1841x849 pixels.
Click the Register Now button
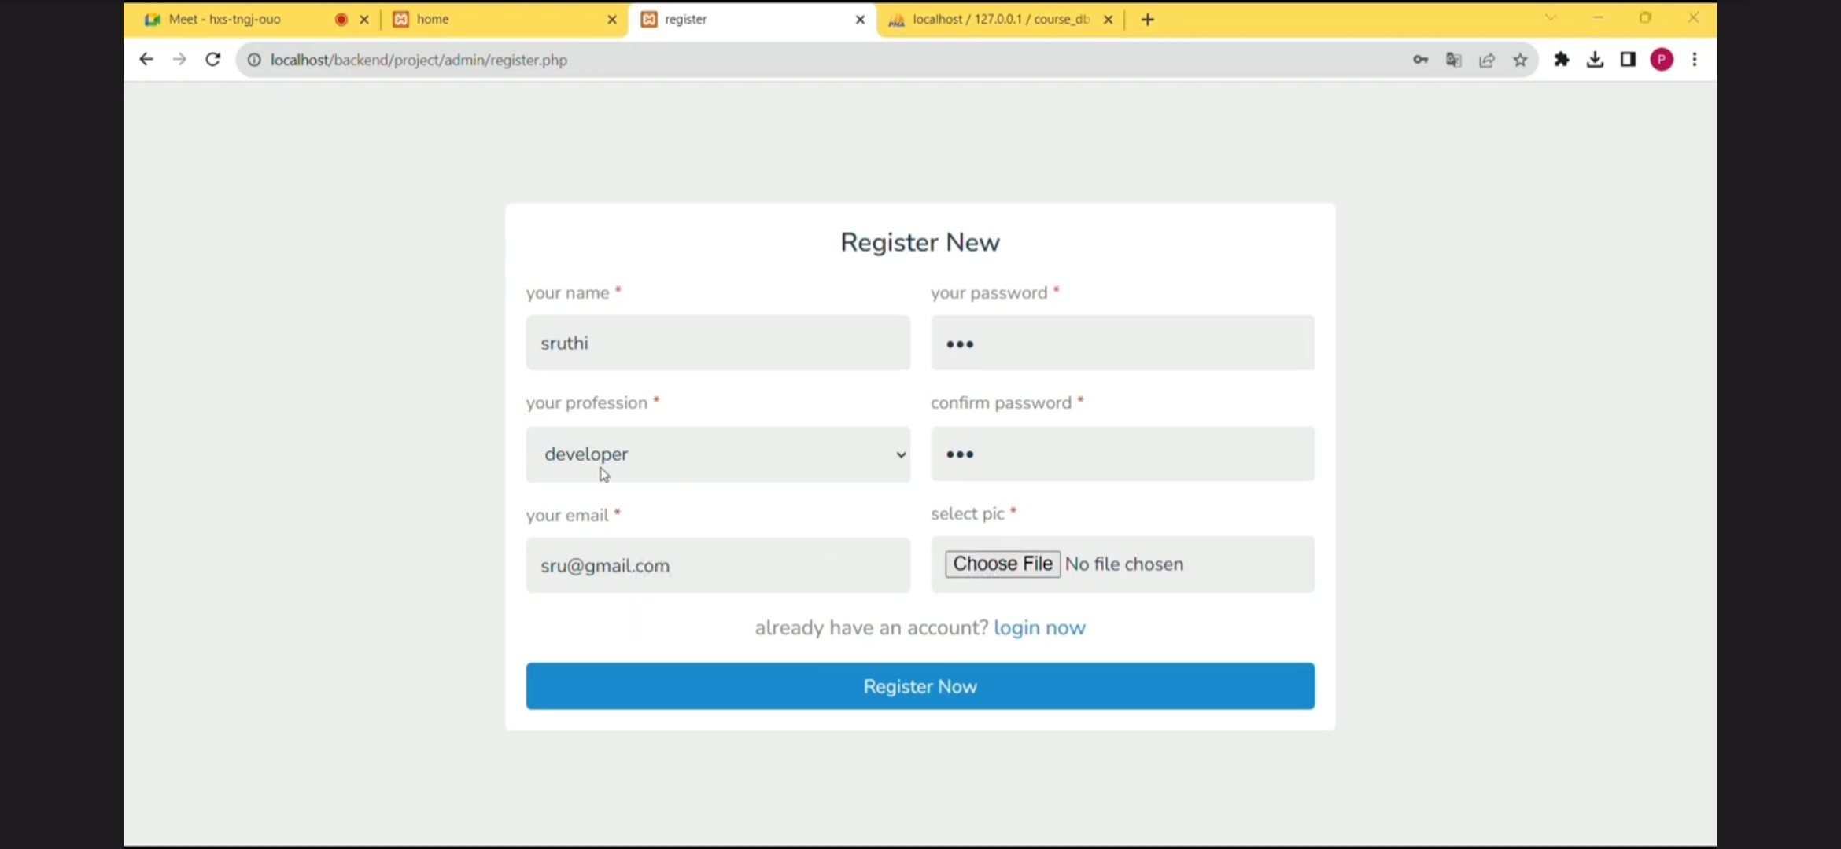coord(920,686)
